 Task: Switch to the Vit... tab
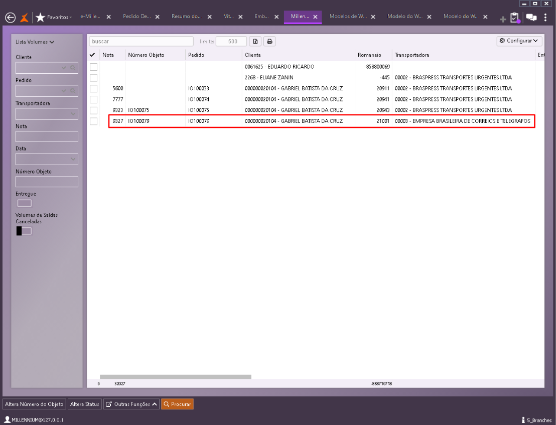tap(229, 16)
